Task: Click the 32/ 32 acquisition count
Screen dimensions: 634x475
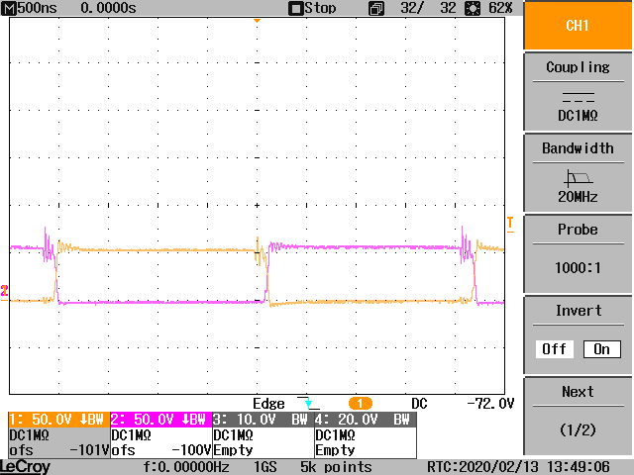Action: click(x=428, y=8)
